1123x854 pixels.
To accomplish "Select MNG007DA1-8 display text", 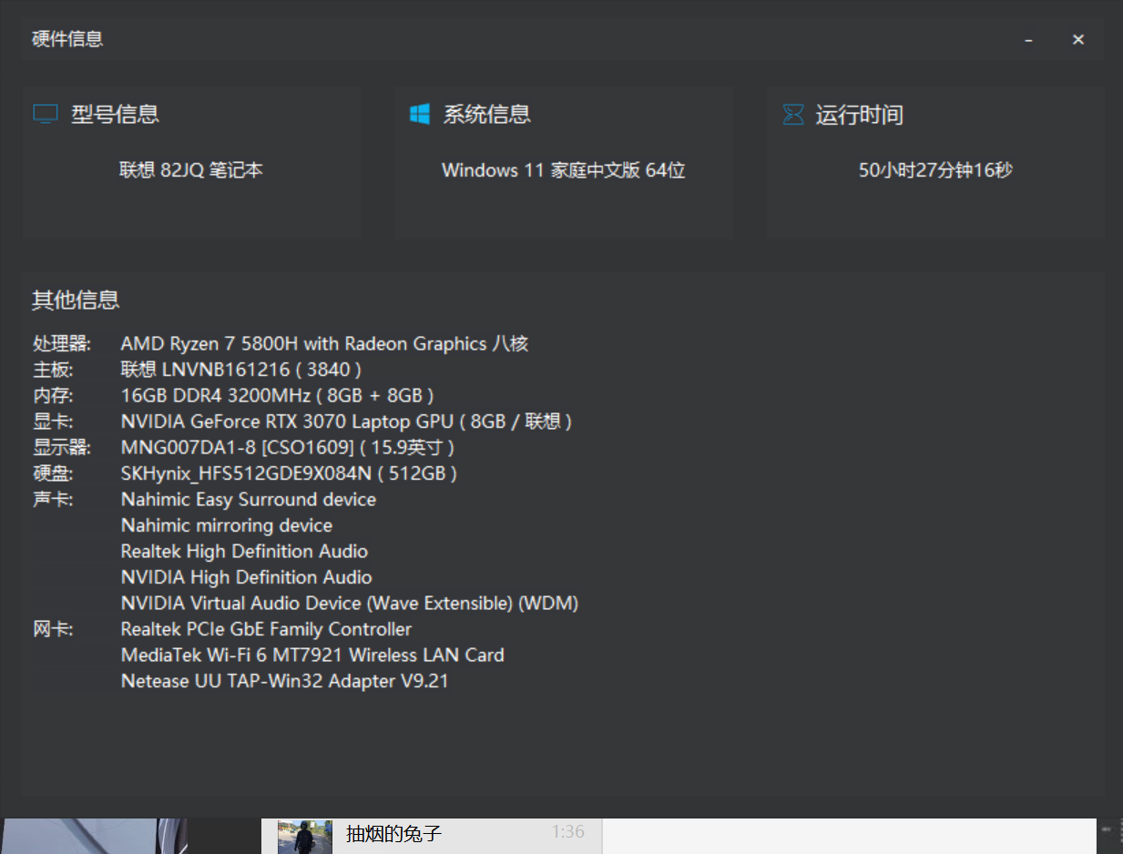I will pos(288,448).
